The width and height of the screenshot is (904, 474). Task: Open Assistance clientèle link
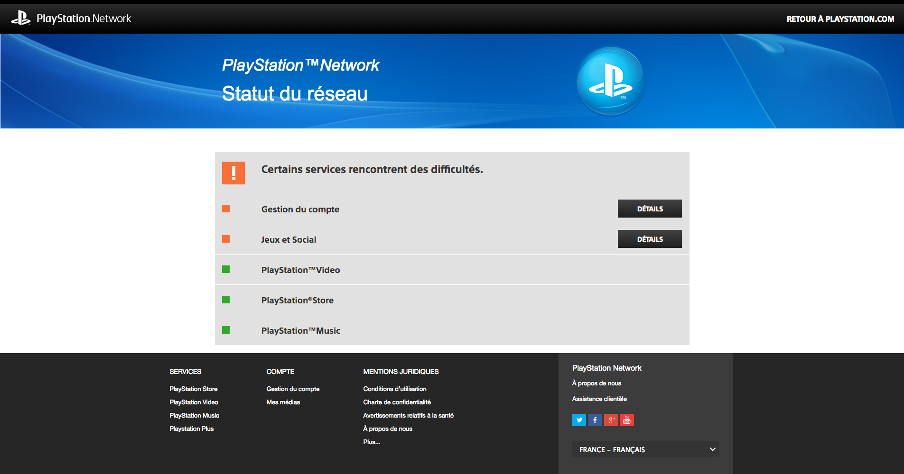[599, 399]
